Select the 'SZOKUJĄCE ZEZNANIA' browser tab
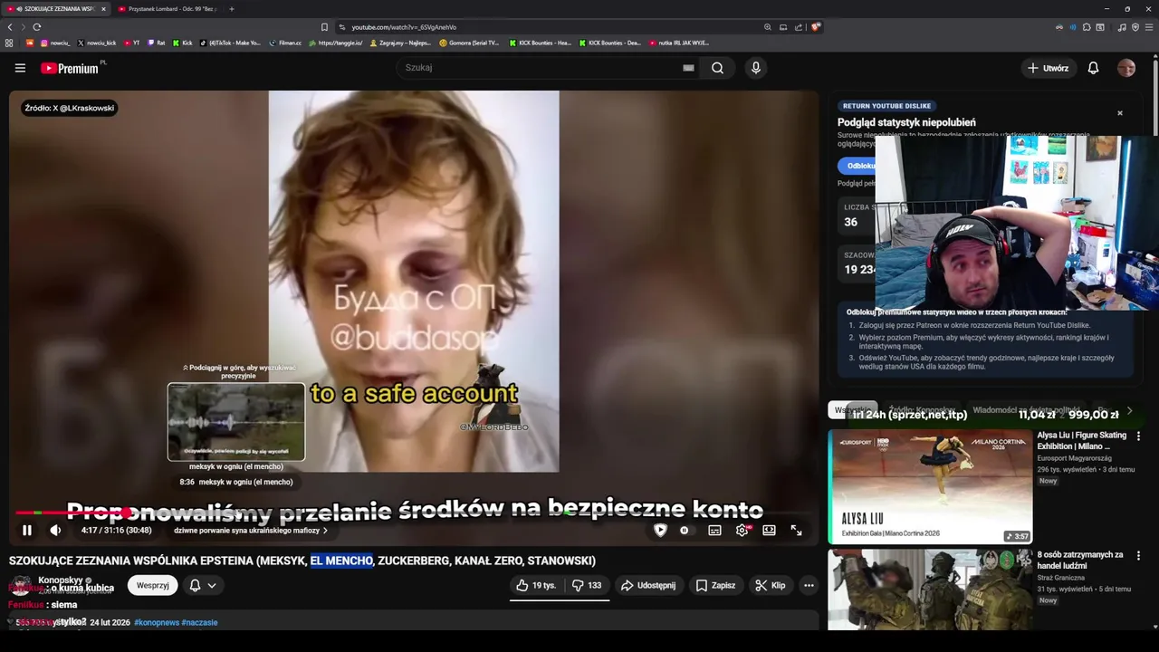The image size is (1159, 652). coord(56,9)
